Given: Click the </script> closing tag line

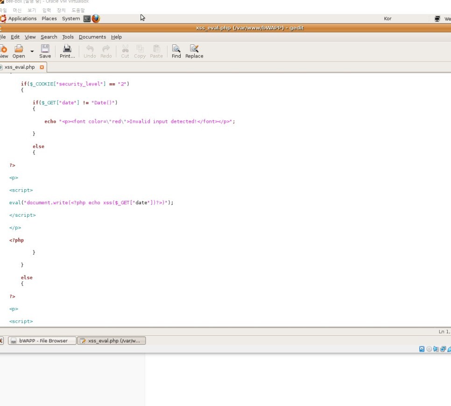Looking at the screenshot, I should [22, 215].
